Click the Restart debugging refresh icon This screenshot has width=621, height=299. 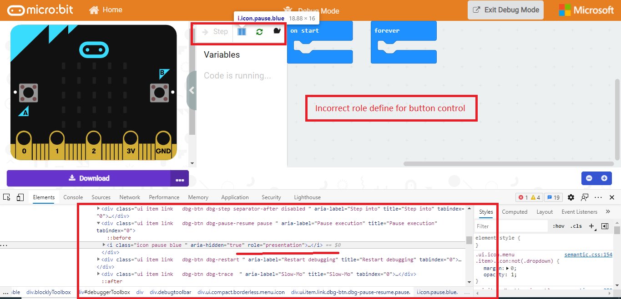[259, 31]
